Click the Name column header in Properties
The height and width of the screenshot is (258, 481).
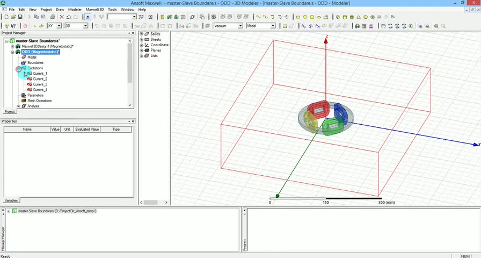click(x=27, y=130)
